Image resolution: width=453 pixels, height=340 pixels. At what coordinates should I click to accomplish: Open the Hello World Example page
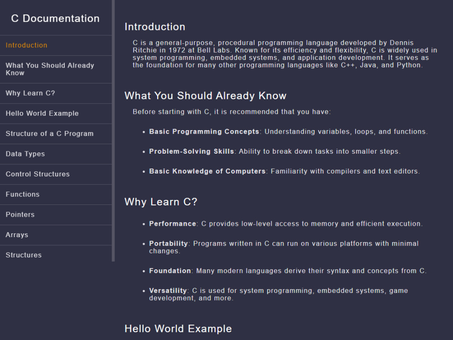43,113
